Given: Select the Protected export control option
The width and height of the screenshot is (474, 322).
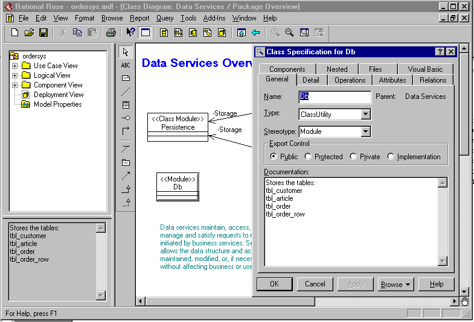Looking at the screenshot, I should pyautogui.click(x=309, y=157).
